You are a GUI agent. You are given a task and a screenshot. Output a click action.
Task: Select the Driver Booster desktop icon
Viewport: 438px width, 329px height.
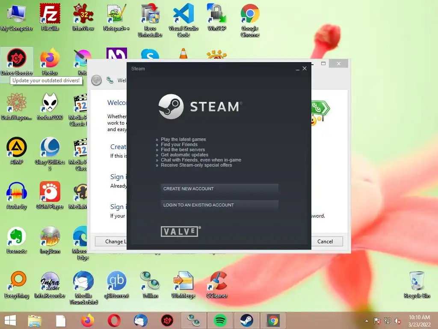17,62
